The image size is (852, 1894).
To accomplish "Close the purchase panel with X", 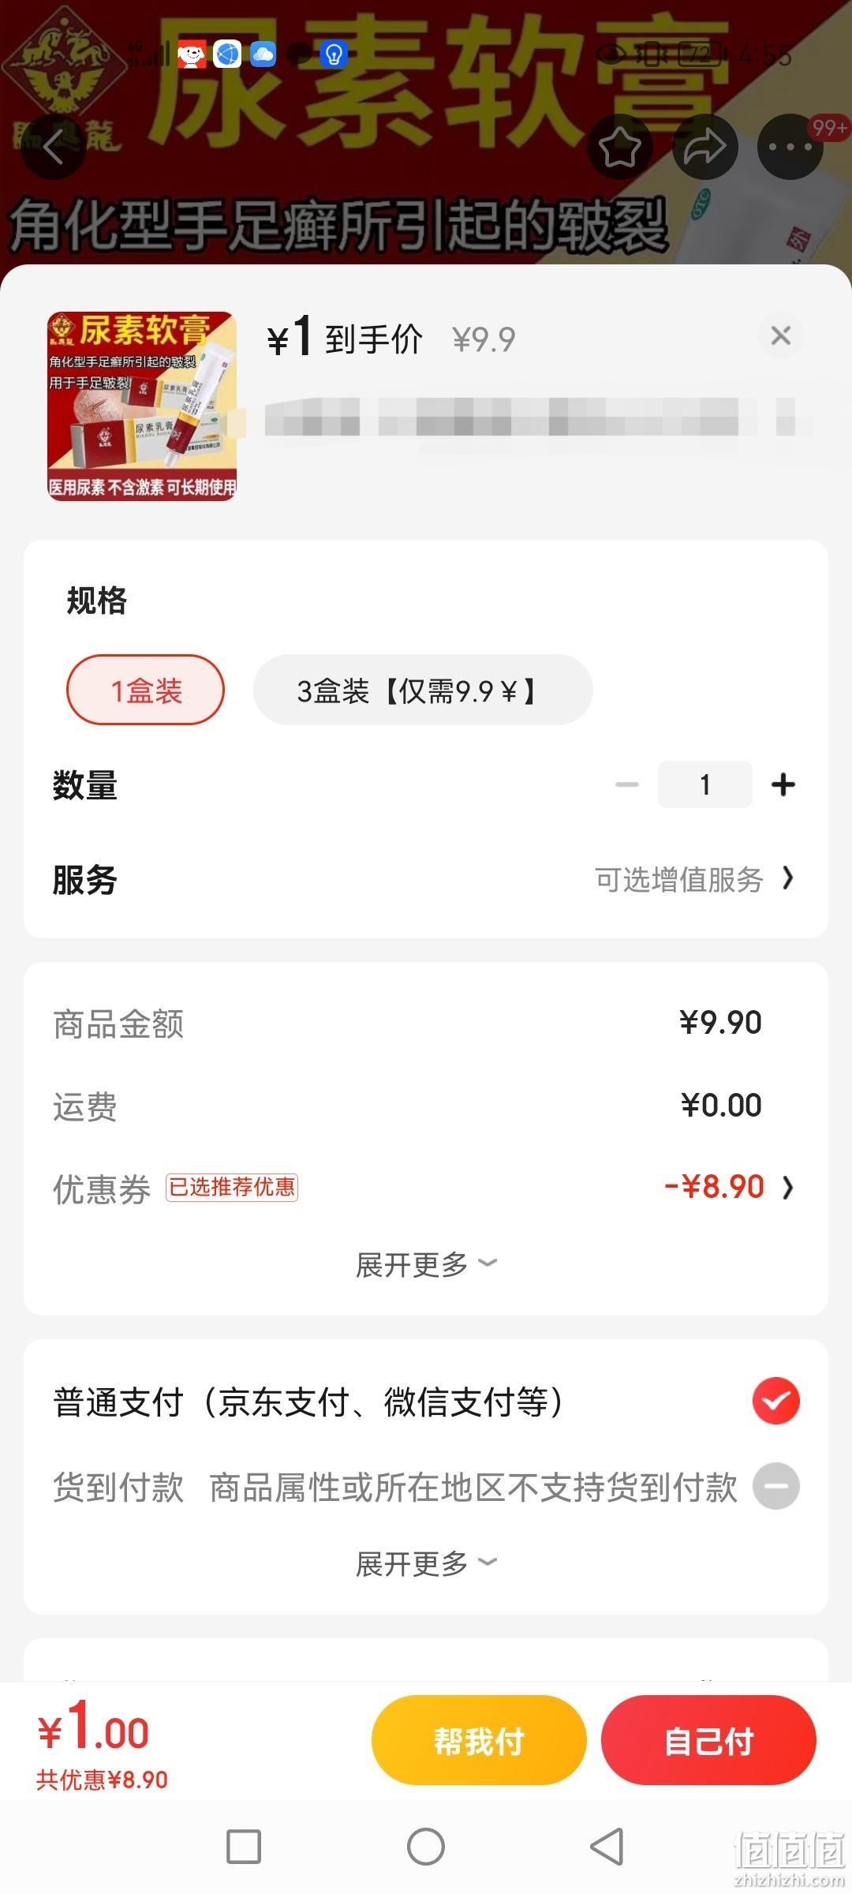I will (x=781, y=335).
